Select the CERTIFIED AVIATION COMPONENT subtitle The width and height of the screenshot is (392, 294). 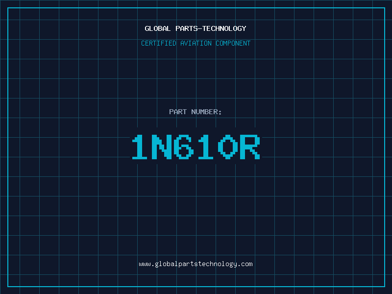(x=196, y=43)
